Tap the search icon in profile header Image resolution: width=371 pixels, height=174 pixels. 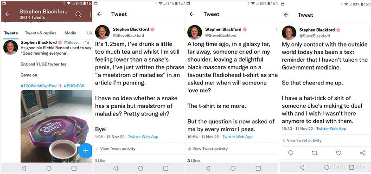78,14
